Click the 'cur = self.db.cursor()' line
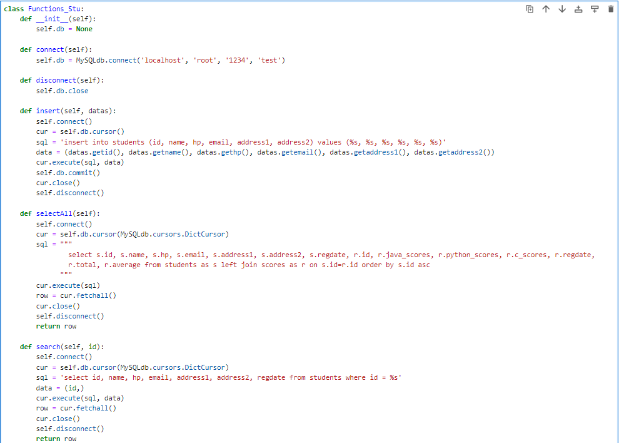Screen dimensions: 619x443 point(80,131)
